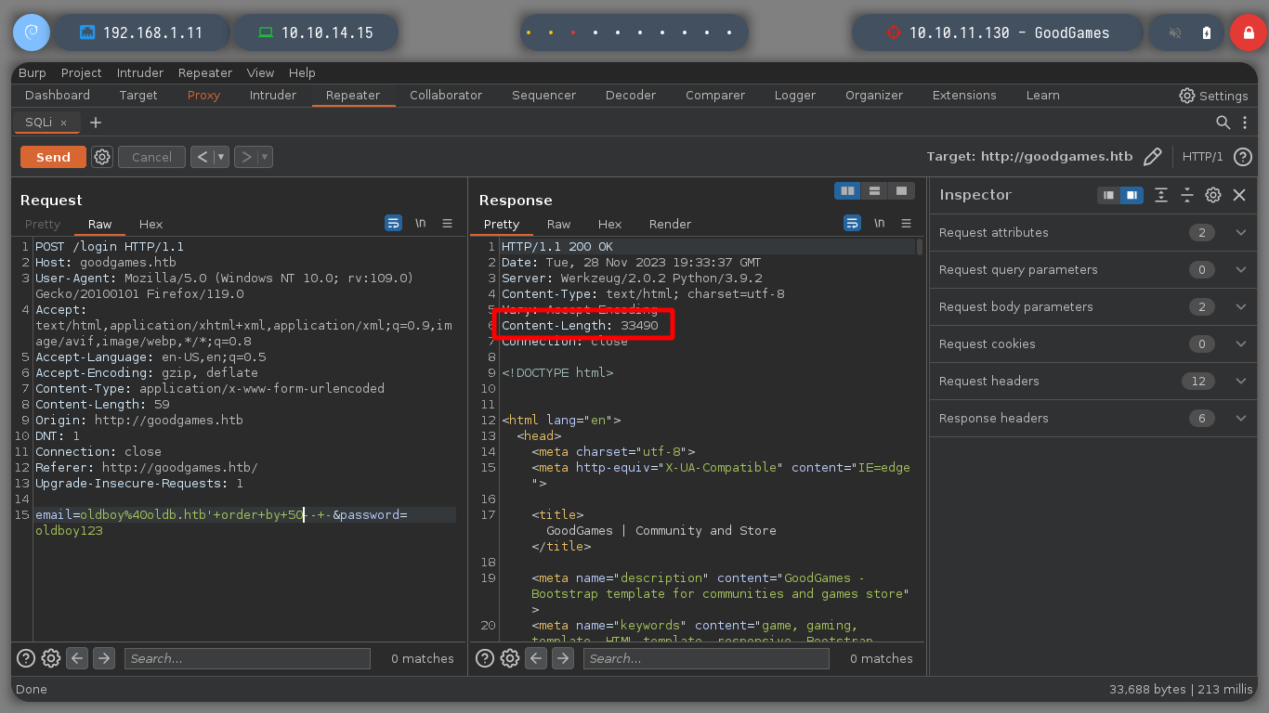Click the Request search input field
Viewport: 1269px width, 713px height.
[x=247, y=658]
